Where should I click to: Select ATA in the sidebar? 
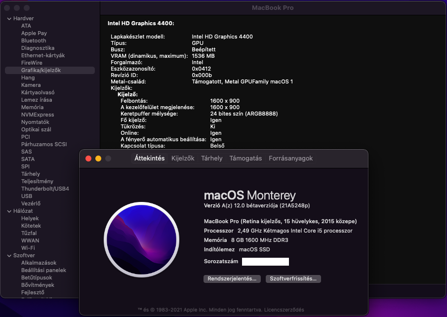pos(26,26)
